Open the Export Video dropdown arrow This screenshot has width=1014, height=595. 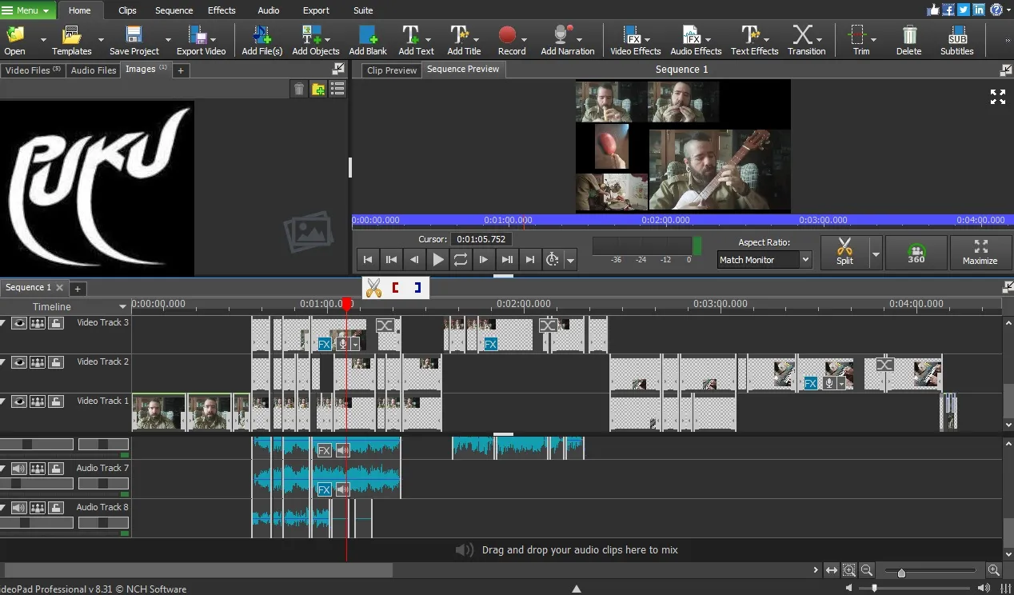click(x=212, y=38)
